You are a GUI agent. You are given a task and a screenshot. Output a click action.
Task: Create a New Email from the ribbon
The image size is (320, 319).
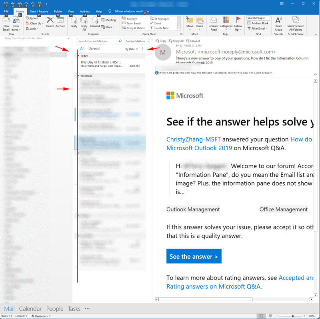point(6,24)
